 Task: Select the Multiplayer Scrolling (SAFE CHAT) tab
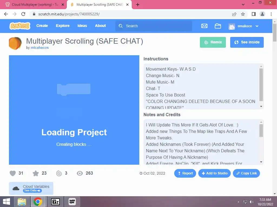pos(99,5)
